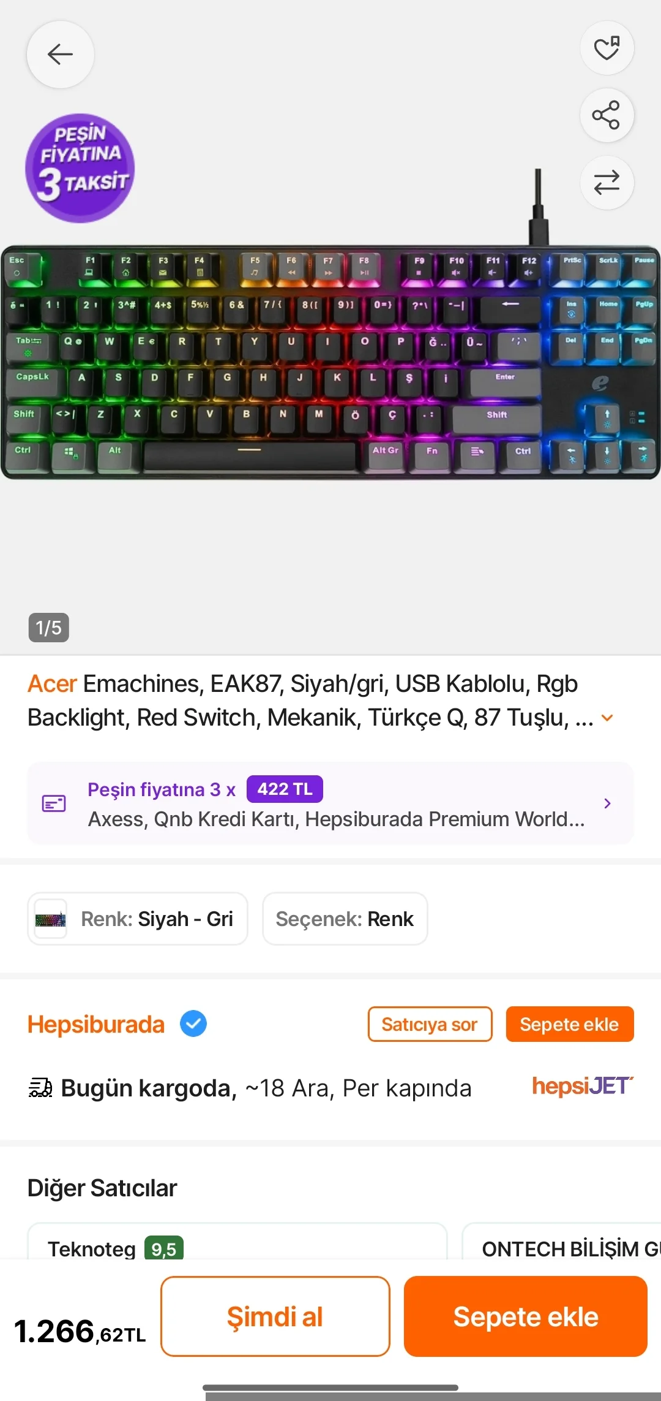Tap the compare arrows icon

coord(607,183)
